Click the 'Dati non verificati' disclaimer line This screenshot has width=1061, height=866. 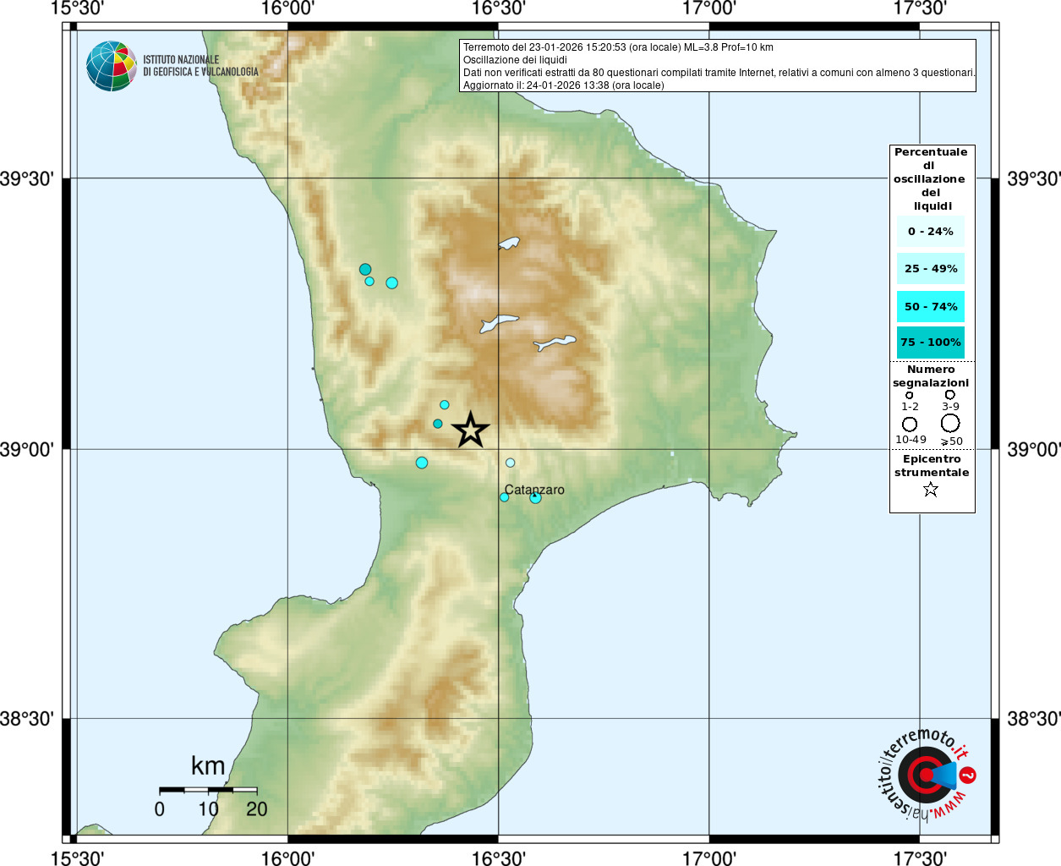pos(719,73)
